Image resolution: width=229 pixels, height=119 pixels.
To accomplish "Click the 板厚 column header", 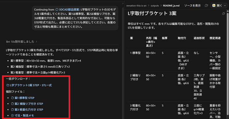I will pos(165,38).
